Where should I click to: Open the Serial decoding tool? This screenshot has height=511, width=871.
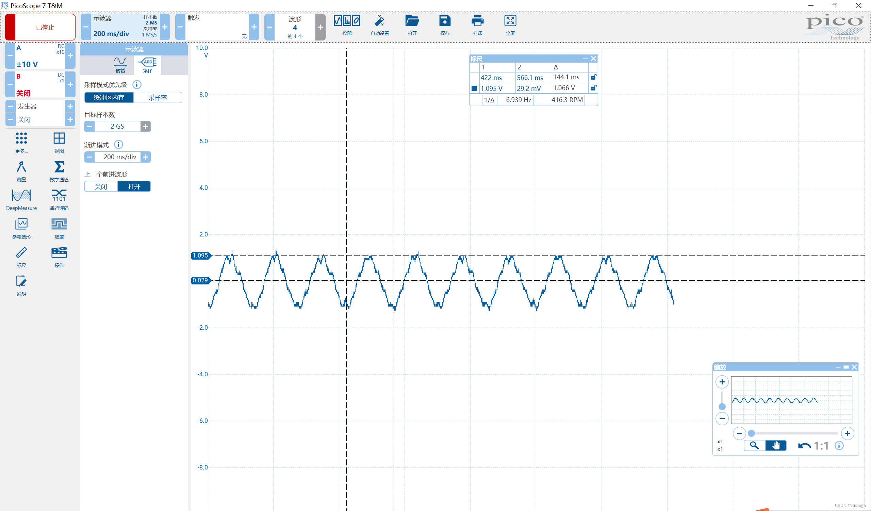(x=59, y=196)
